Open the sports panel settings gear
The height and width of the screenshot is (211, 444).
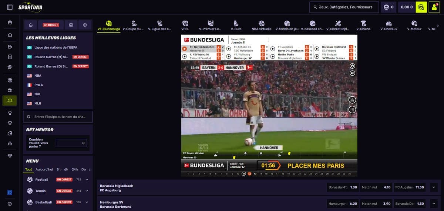point(85,25)
